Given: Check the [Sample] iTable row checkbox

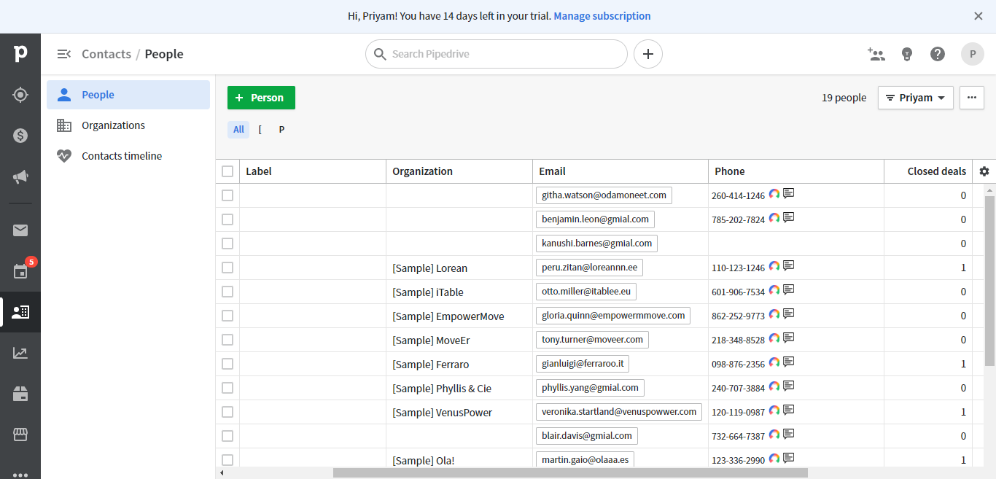Looking at the screenshot, I should click(227, 292).
